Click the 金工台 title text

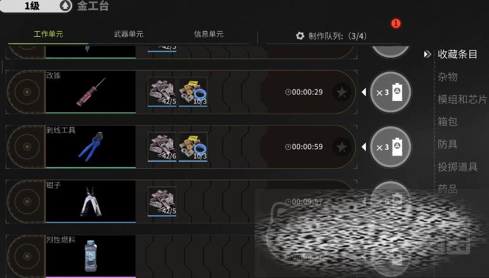pos(93,6)
